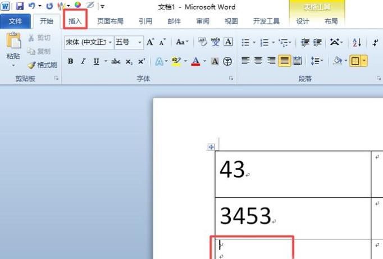Click the Shrink Font icon
383x259 pixels.
point(162,42)
